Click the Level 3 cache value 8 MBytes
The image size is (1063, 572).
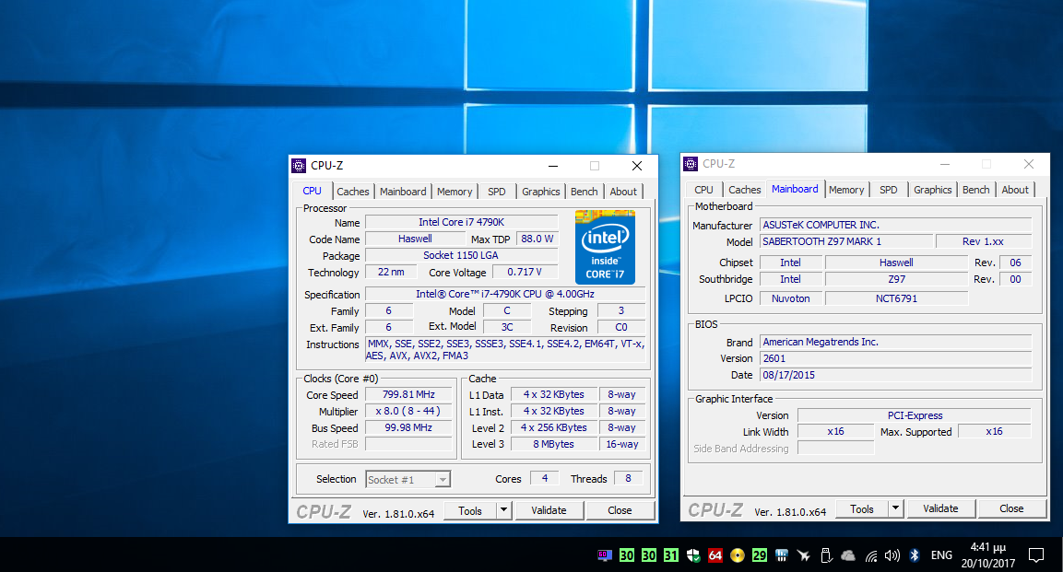553,444
